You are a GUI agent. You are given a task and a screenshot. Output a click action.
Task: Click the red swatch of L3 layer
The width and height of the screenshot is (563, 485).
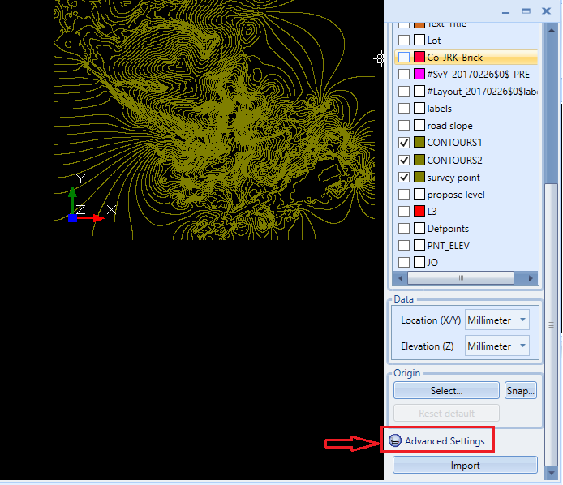pyautogui.click(x=419, y=211)
